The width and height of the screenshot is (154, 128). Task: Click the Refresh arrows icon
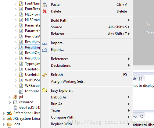pyautogui.click(x=45, y=75)
